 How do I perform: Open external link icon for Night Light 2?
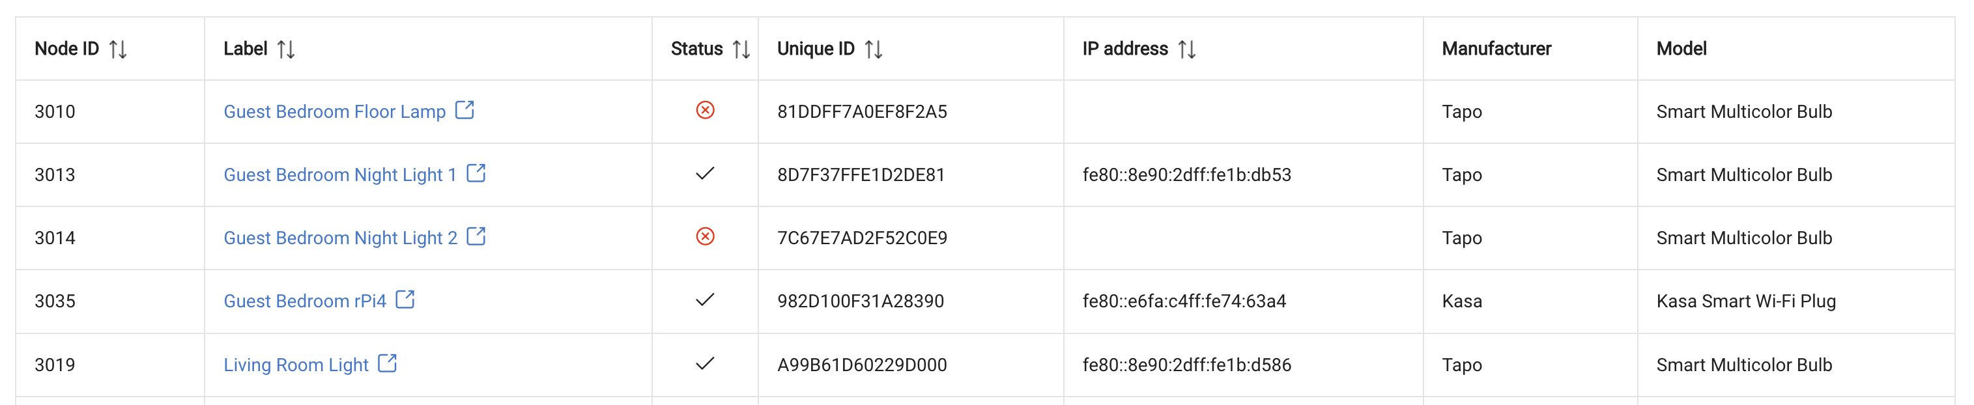pyautogui.click(x=476, y=236)
